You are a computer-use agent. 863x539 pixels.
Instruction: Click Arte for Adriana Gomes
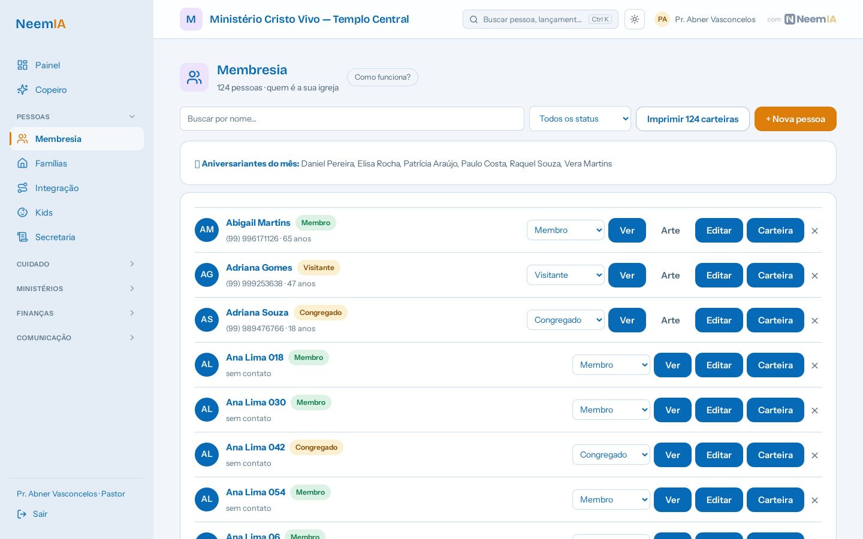click(x=671, y=275)
